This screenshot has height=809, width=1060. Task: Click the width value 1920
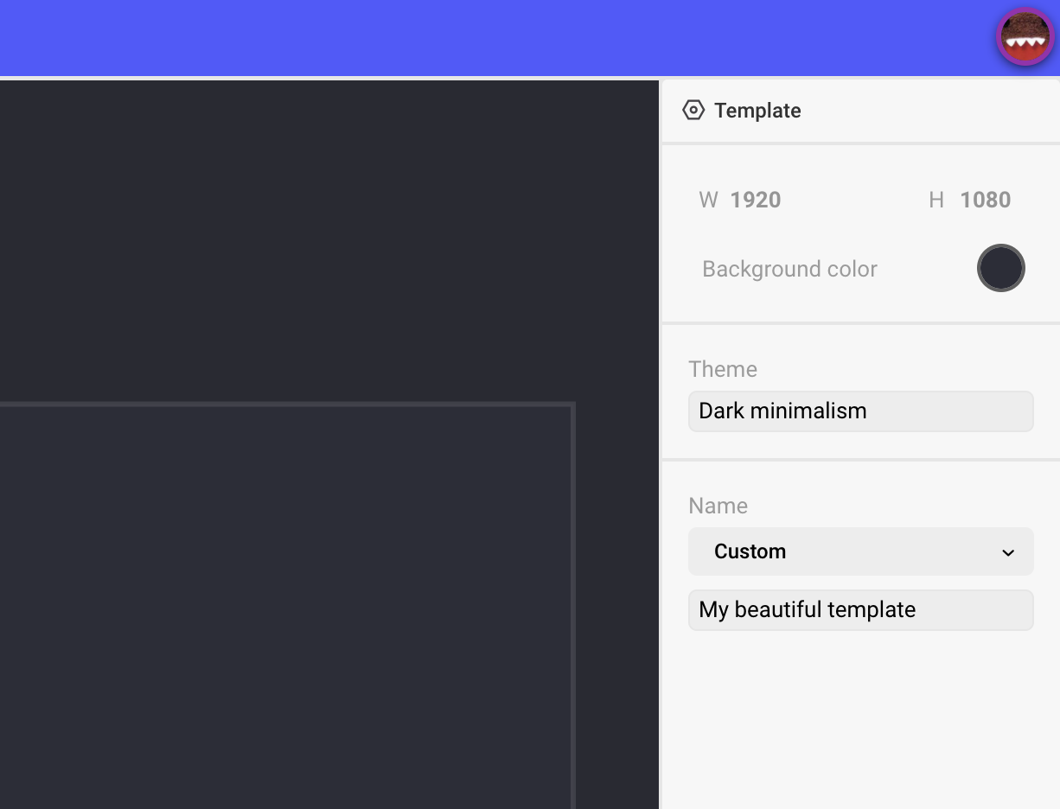click(755, 200)
